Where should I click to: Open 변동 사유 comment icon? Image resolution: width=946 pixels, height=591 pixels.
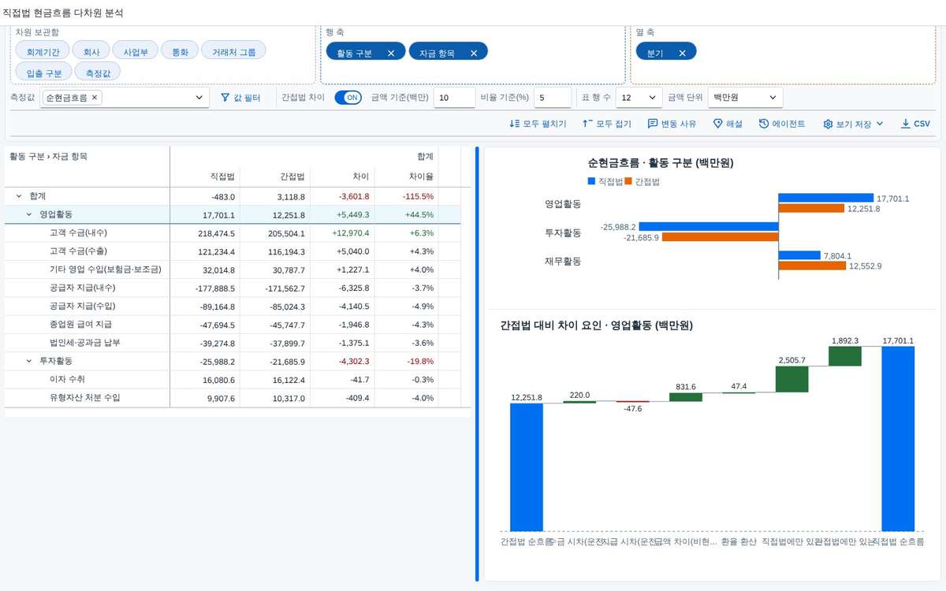pos(653,124)
